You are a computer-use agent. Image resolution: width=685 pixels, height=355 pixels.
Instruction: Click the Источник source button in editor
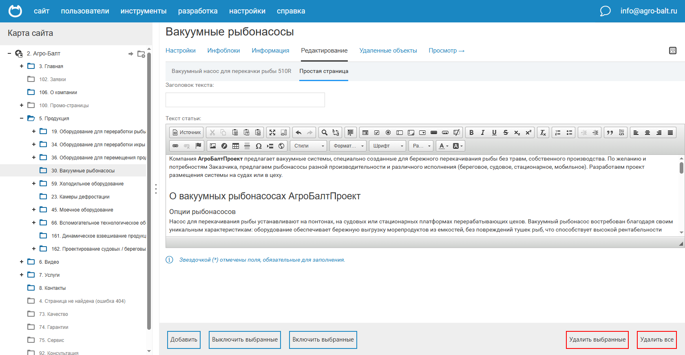click(187, 132)
